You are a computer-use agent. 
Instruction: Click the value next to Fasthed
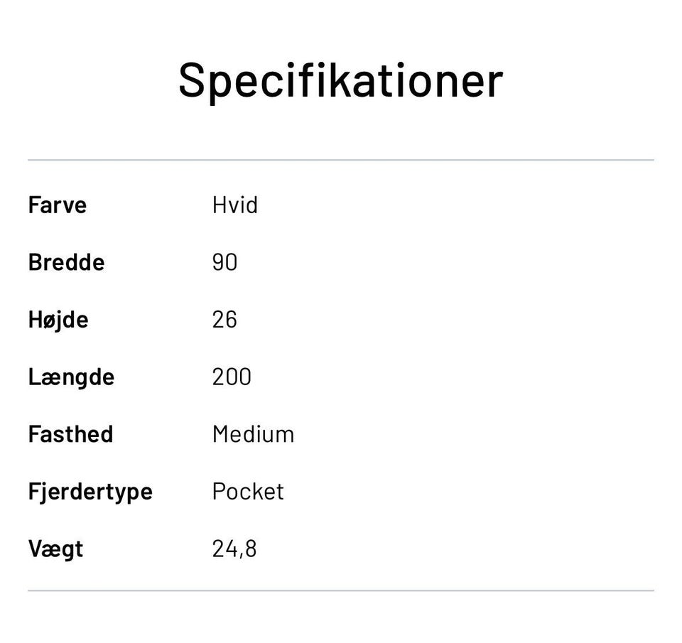253,434
